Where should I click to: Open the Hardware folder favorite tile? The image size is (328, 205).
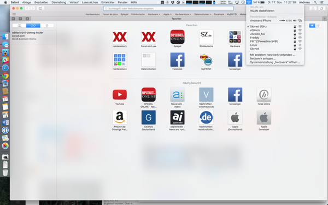click(235, 37)
